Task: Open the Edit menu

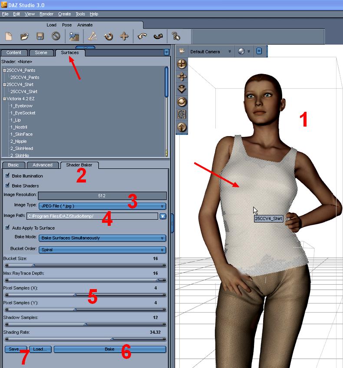Action: (16, 14)
